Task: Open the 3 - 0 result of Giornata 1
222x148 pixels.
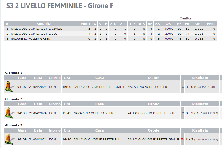Action: (189, 87)
